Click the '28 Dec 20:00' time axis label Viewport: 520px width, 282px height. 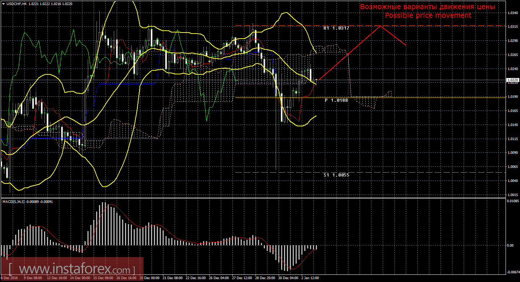click(265, 278)
